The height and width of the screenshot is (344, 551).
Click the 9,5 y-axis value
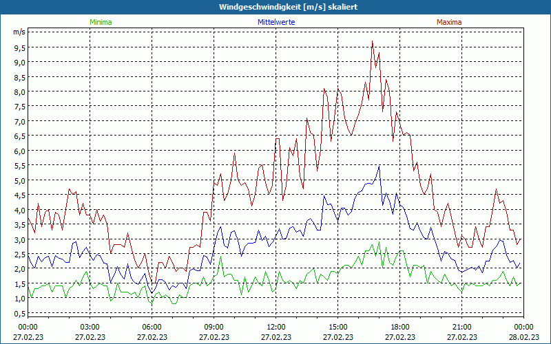[x=20, y=47]
